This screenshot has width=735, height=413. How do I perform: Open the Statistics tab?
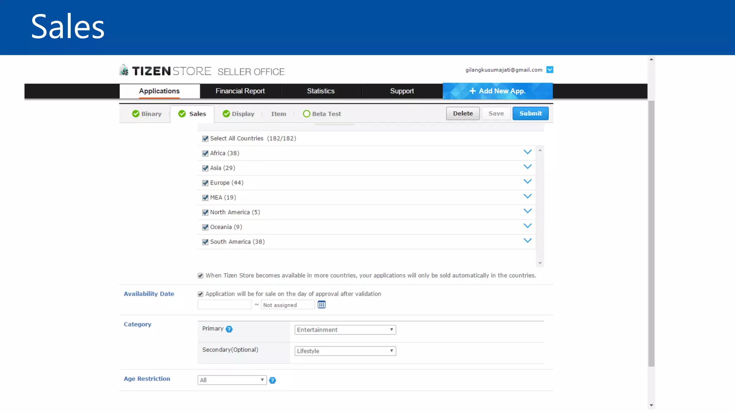[320, 91]
